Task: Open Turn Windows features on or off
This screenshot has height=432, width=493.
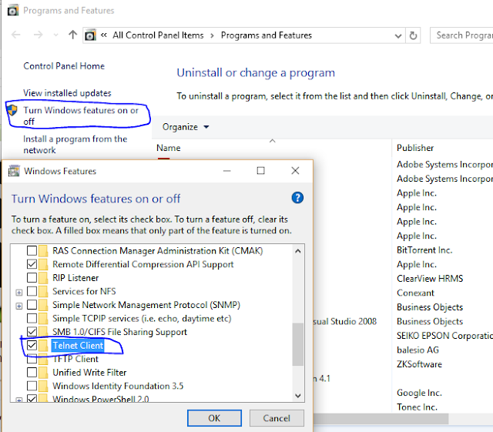Action: 80,116
